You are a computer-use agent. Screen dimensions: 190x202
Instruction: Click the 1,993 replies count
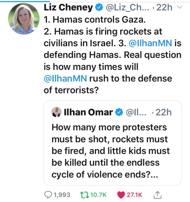[x=62, y=195]
